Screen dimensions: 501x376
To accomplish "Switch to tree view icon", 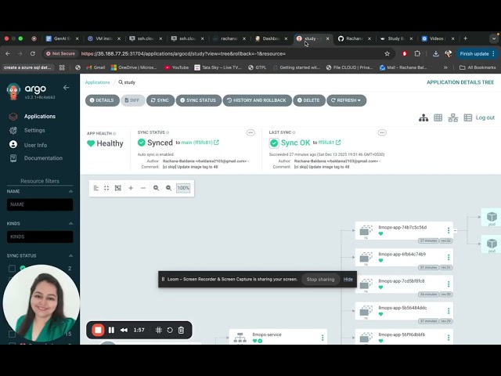I will pyautogui.click(x=424, y=117).
